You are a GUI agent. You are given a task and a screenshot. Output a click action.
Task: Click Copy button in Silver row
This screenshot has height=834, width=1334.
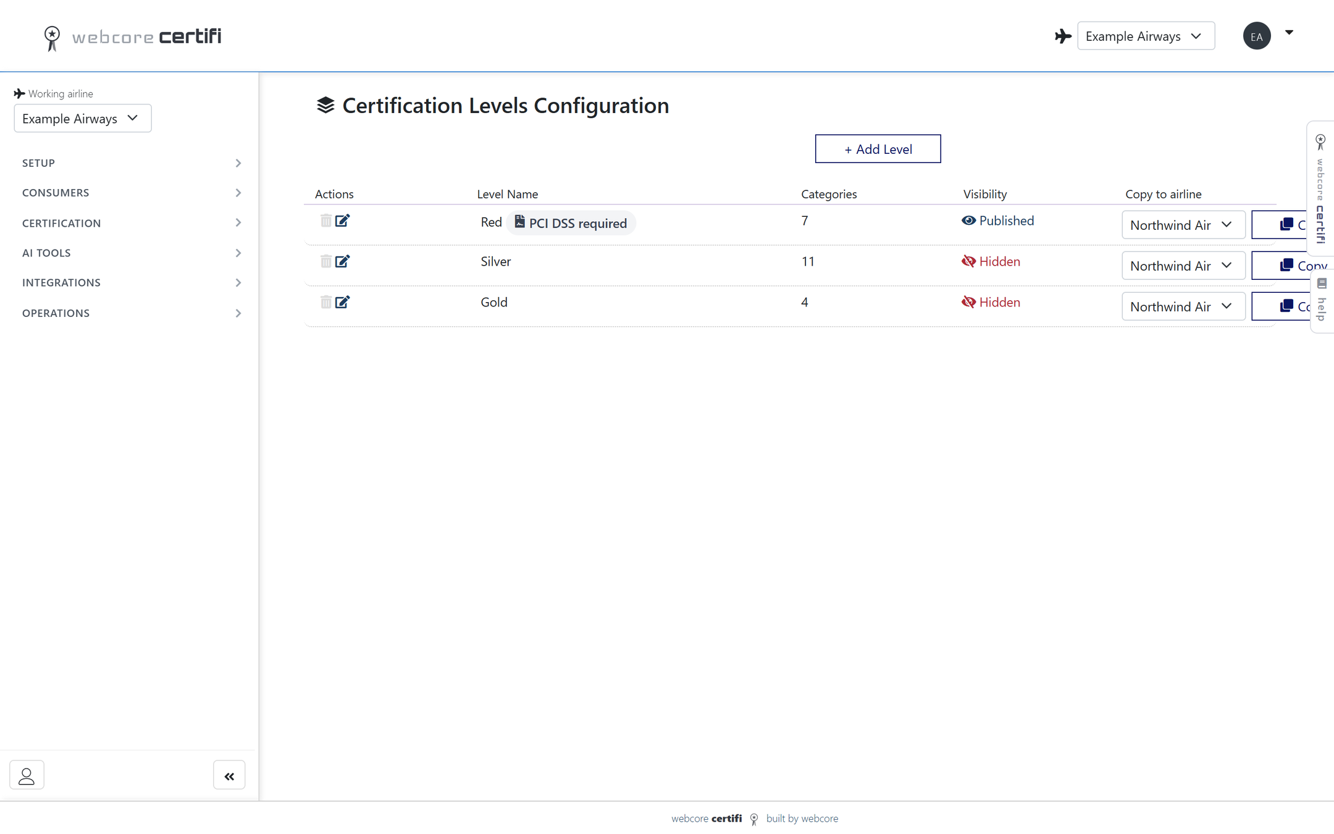1292,266
